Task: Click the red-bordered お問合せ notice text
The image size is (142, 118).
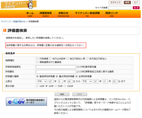Action: [x=46, y=45]
